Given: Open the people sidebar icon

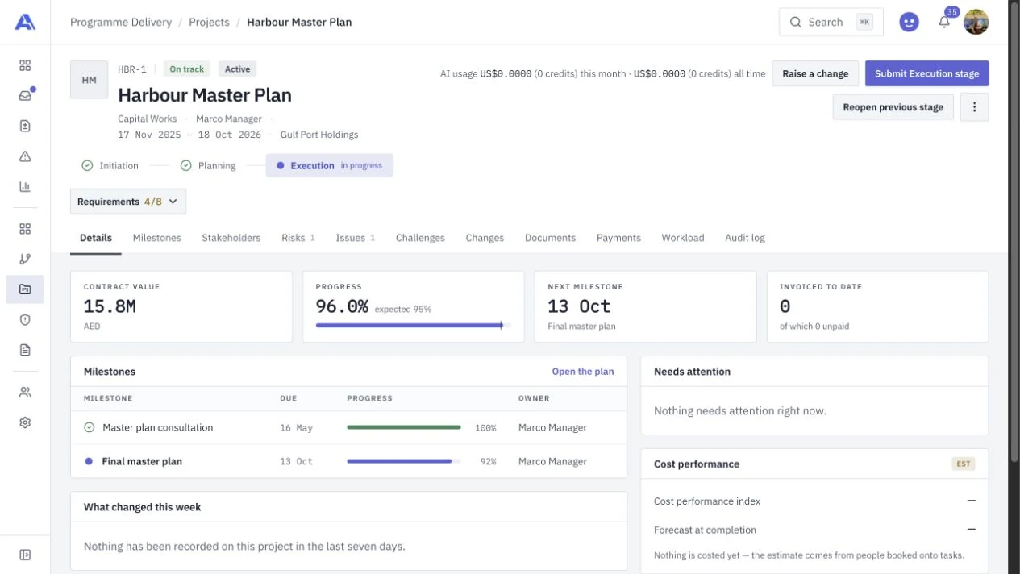Looking at the screenshot, I should point(25,393).
